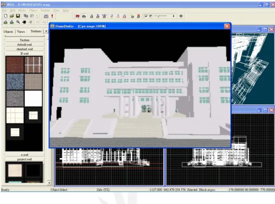Select the magnifier zoom tool

18,22
